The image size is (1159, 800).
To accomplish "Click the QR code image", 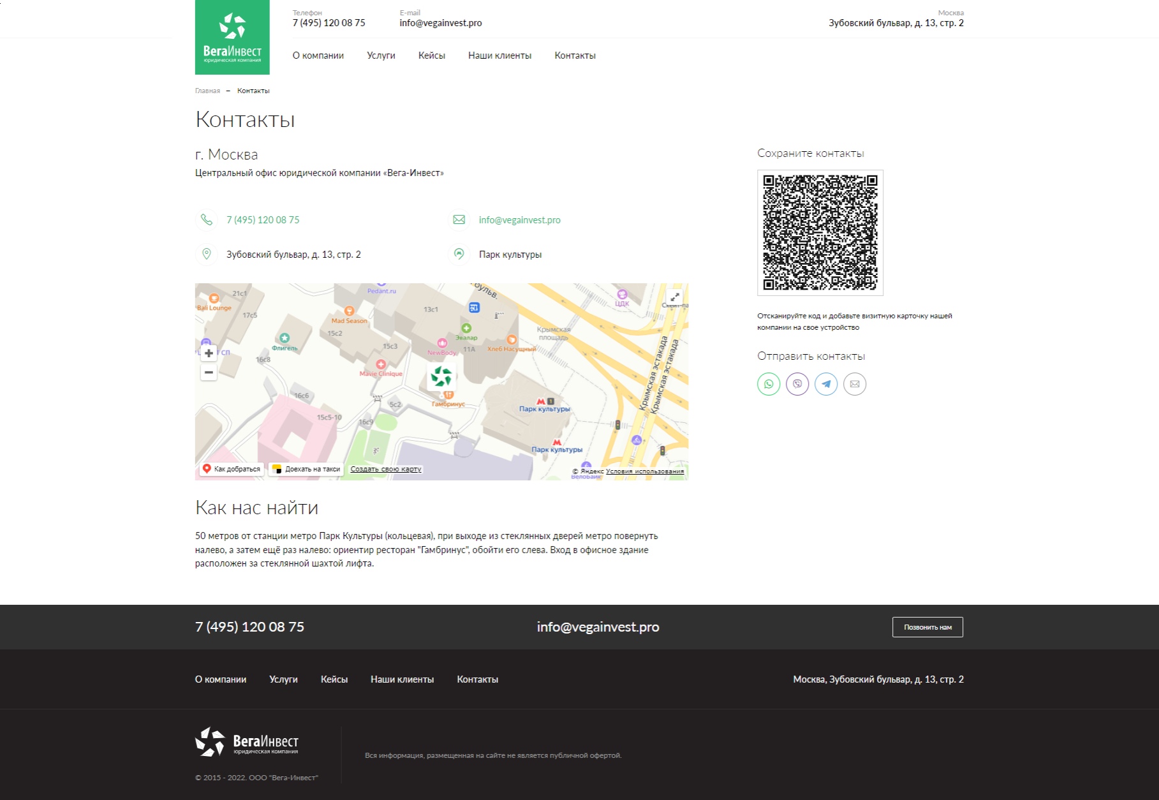I will (820, 233).
